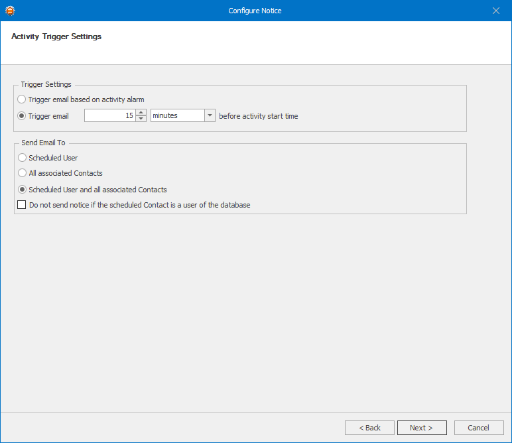
Task: Click the trigger time number field showing 15
Action: pos(109,115)
